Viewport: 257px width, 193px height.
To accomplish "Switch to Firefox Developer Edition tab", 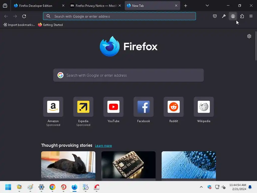I will pos(36,6).
